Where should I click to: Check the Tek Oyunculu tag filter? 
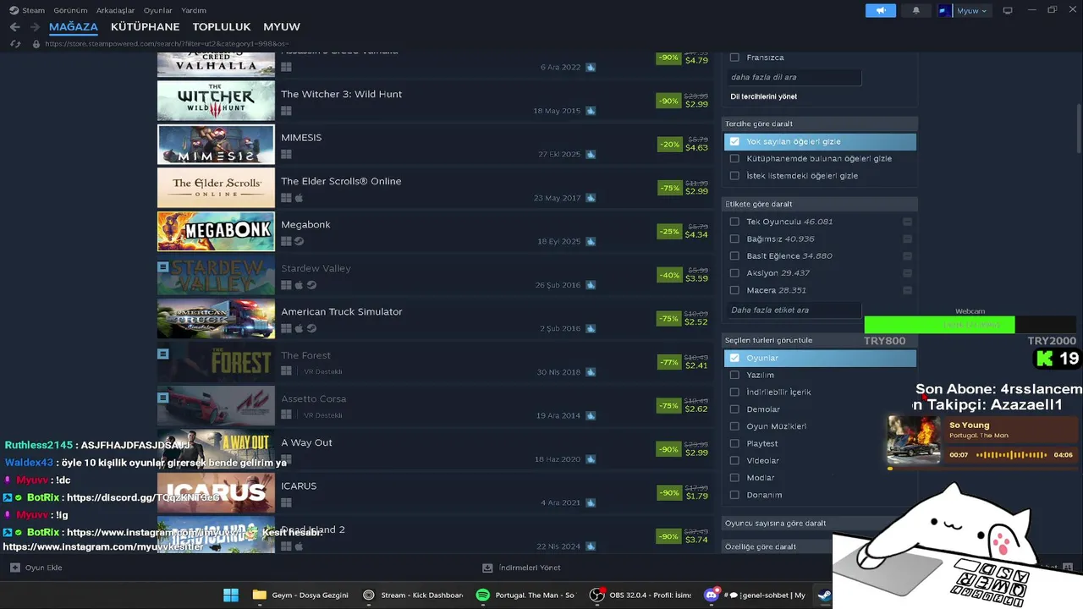tap(734, 222)
